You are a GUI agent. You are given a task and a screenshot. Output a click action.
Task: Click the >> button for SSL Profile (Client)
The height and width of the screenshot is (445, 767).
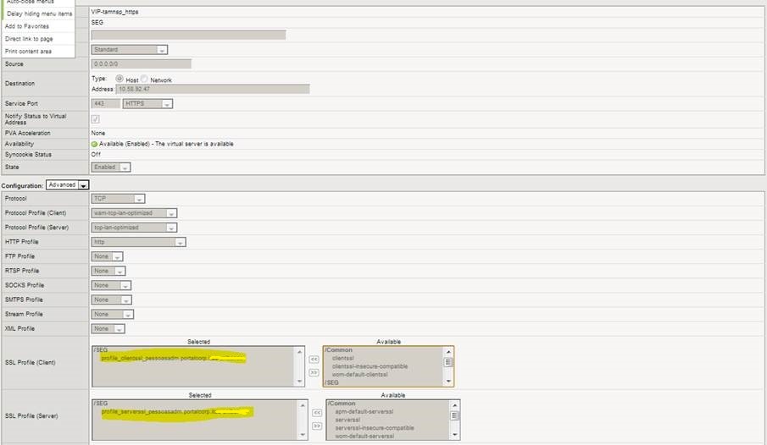click(x=314, y=371)
